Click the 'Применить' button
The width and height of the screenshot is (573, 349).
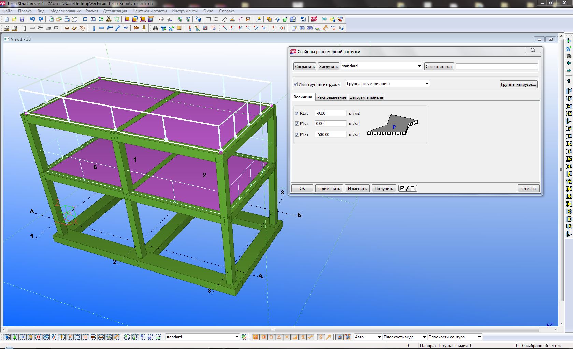[329, 189]
